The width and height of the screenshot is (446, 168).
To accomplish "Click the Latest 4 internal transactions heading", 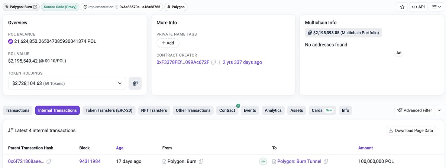I will click(x=45, y=130).
